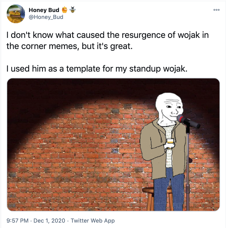Open the Honey Bud display name
Image resolution: width=226 pixels, height=228 pixels.
click(x=44, y=10)
